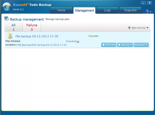Click the green plus New backup icon
155x115 pixels.
pyautogui.click(x=129, y=28)
